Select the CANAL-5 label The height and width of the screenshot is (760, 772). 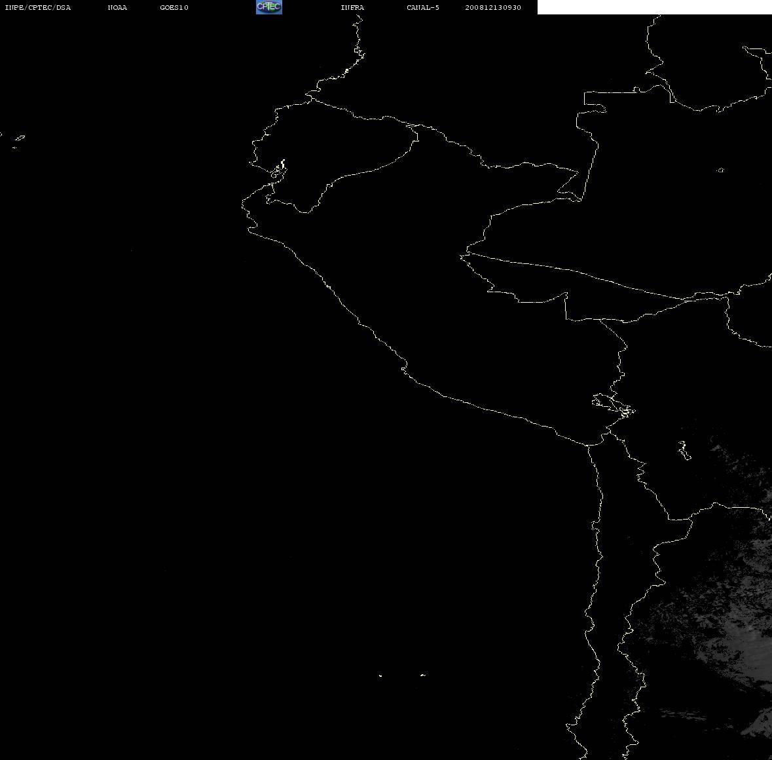tap(423, 7)
